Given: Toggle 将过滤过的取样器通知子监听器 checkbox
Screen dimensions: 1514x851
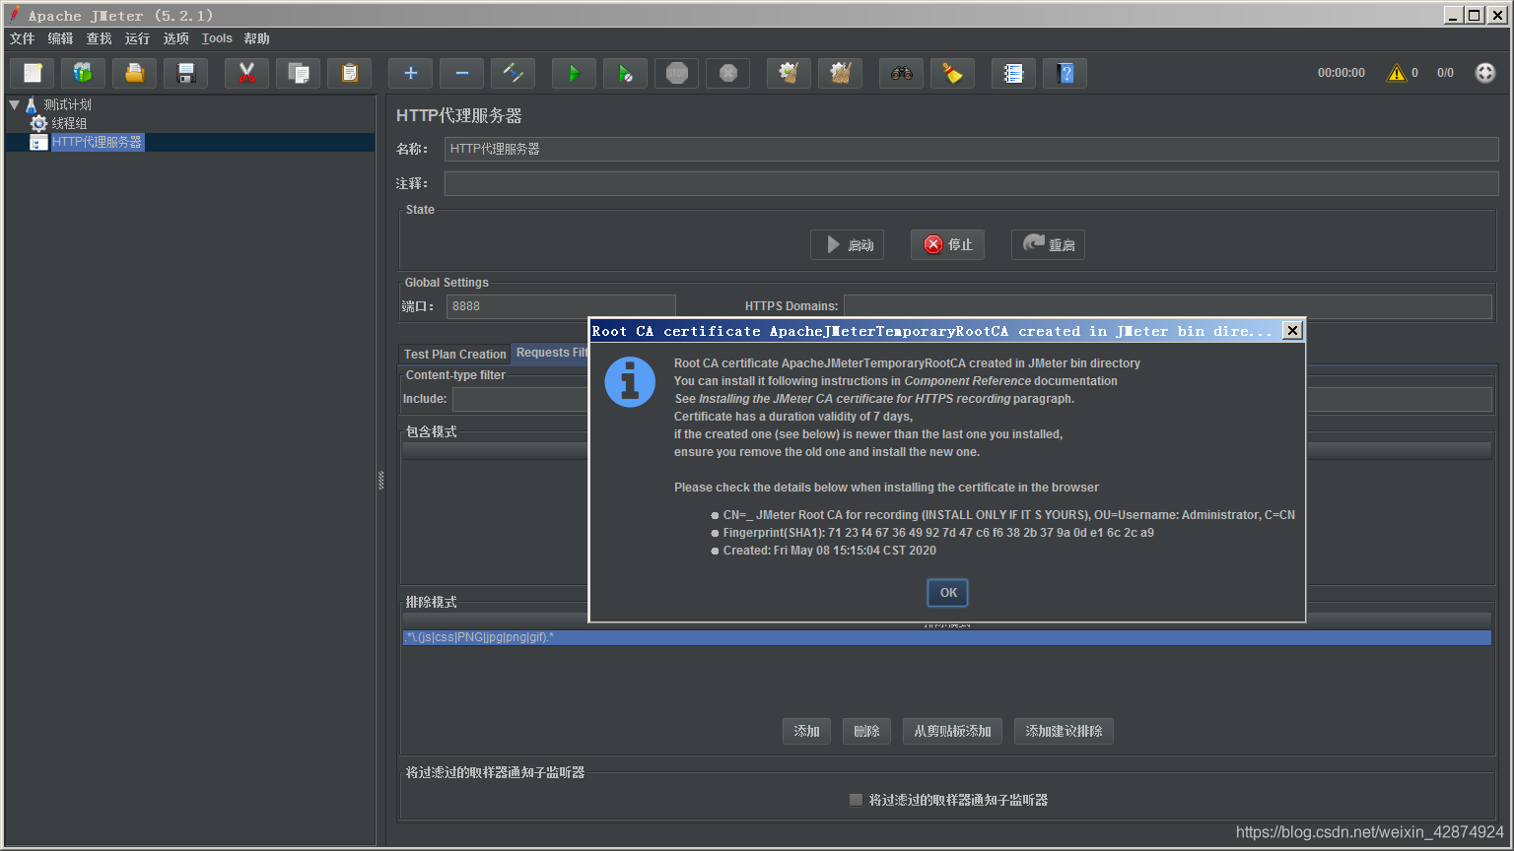Looking at the screenshot, I should (x=856, y=800).
